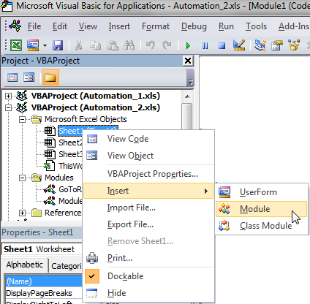Select the (Name) property row
Image resolution: width=310 pixels, height=304 pixels.
pyautogui.click(x=44, y=281)
